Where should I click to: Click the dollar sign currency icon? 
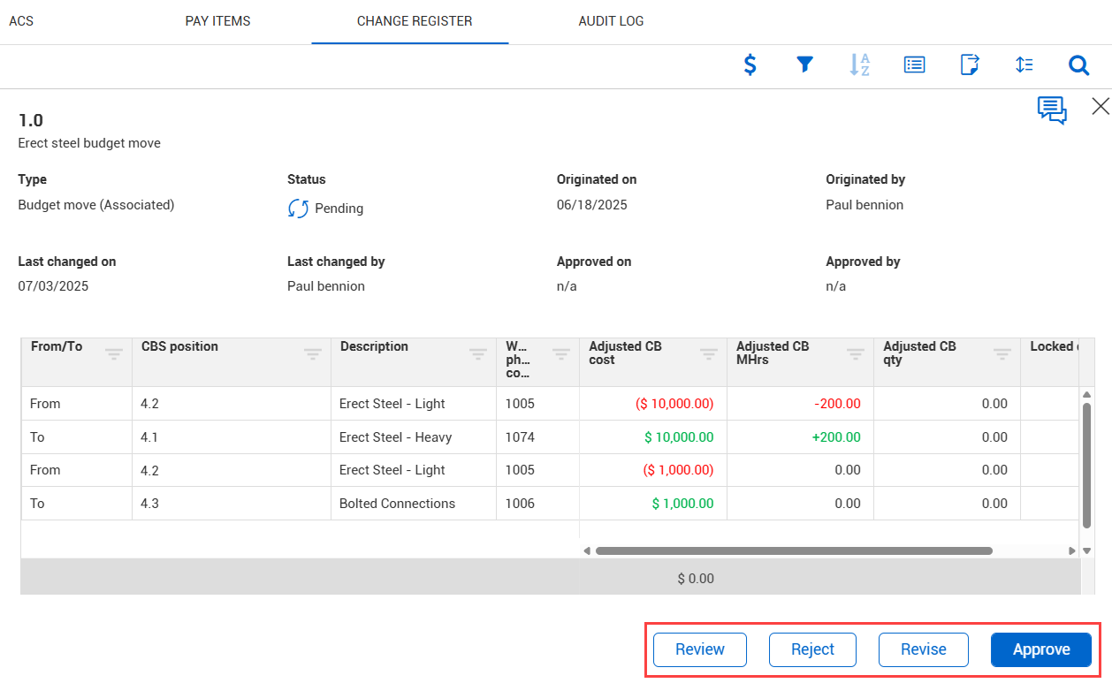[750, 65]
